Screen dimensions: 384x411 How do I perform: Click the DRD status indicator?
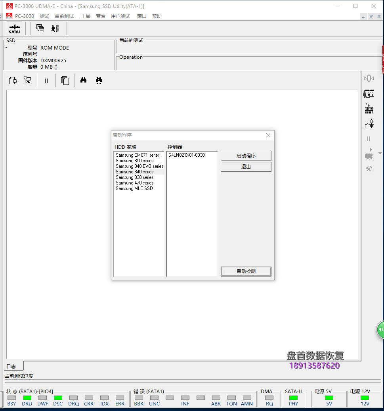[x=27, y=398]
